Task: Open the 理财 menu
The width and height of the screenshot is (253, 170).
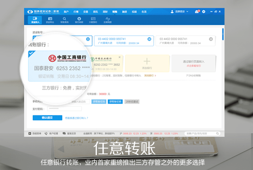Action: (105, 11)
